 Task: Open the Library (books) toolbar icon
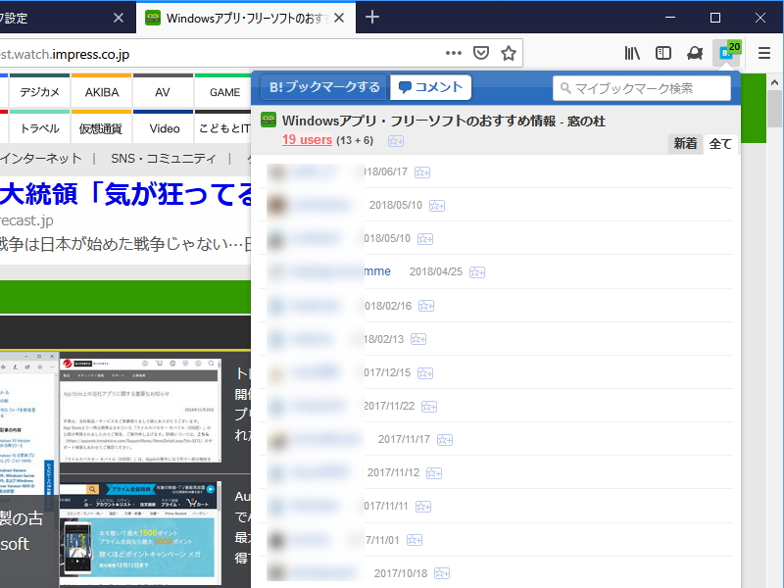(632, 53)
